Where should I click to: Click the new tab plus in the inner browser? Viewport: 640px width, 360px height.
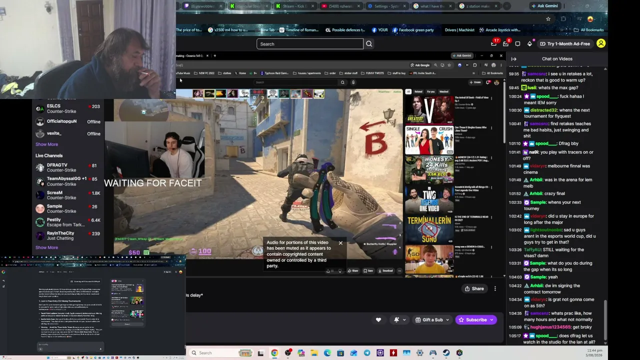coord(215,55)
